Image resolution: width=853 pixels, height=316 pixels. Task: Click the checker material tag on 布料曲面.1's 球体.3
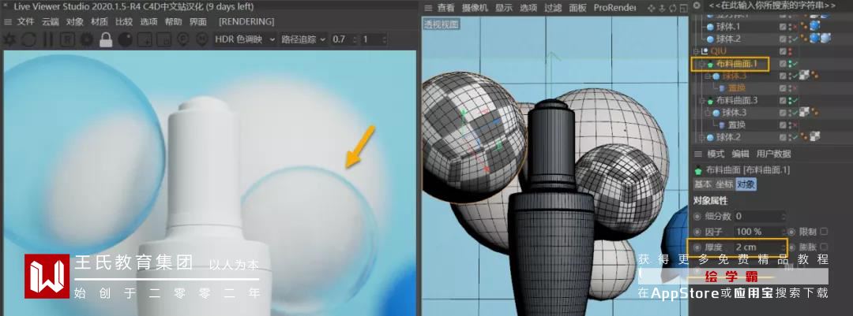tap(804, 76)
